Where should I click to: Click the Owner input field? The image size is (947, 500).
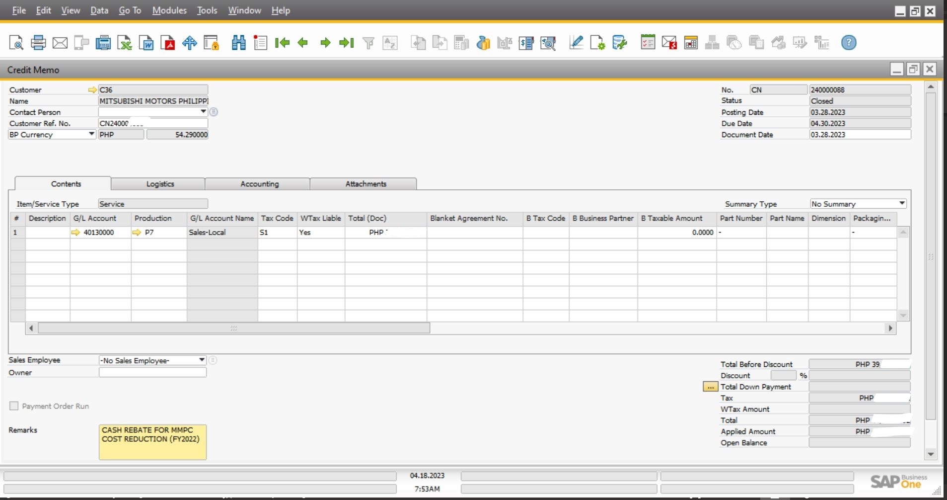tap(152, 372)
